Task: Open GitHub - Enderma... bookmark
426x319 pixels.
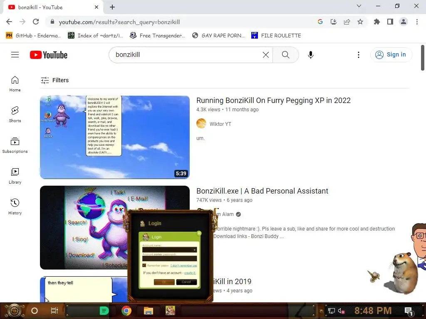Action: tap(33, 36)
